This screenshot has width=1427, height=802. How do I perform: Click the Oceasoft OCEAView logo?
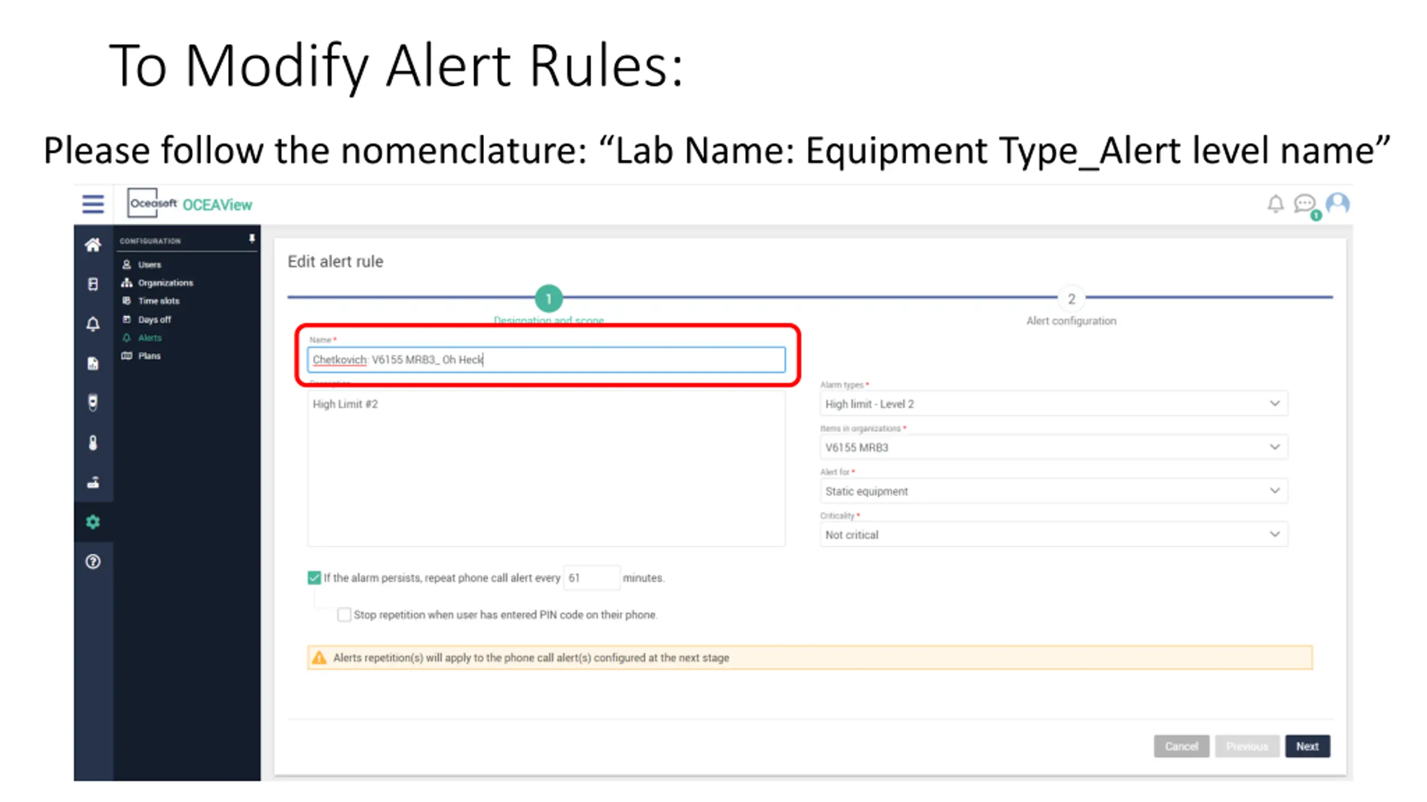point(190,204)
